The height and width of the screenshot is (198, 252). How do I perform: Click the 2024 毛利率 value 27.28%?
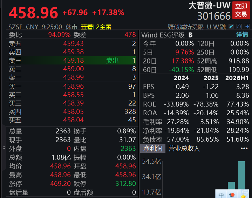pos(178,122)
